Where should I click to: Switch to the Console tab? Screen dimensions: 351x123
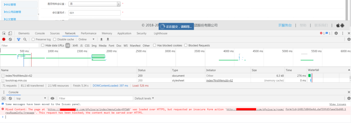(40, 33)
